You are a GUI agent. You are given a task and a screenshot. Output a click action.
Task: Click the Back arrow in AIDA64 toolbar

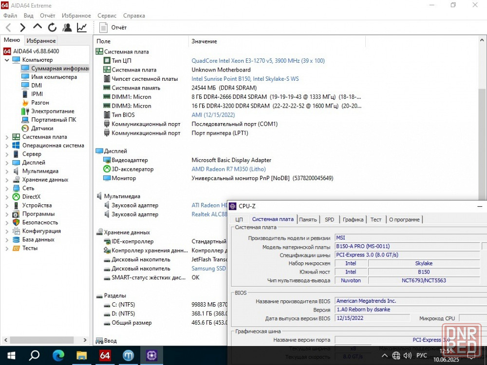(x=8, y=28)
